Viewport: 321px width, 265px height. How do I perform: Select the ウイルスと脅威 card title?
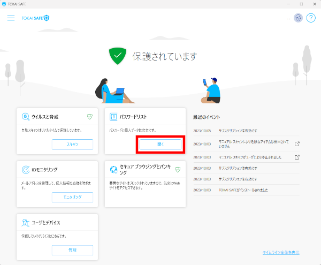point(45,117)
